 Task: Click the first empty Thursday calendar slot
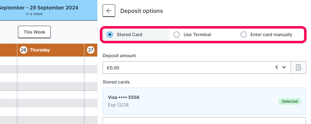[51, 61]
